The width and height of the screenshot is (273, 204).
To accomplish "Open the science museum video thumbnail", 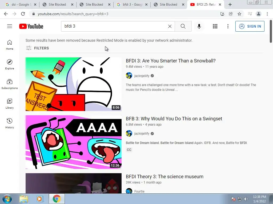I will point(74,183).
